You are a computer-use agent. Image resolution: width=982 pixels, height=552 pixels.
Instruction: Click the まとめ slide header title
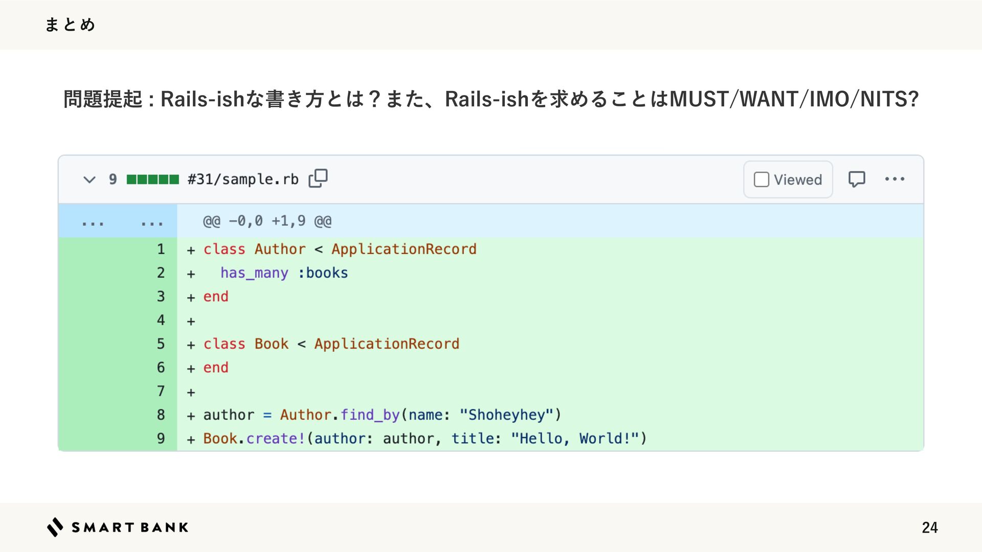point(70,25)
